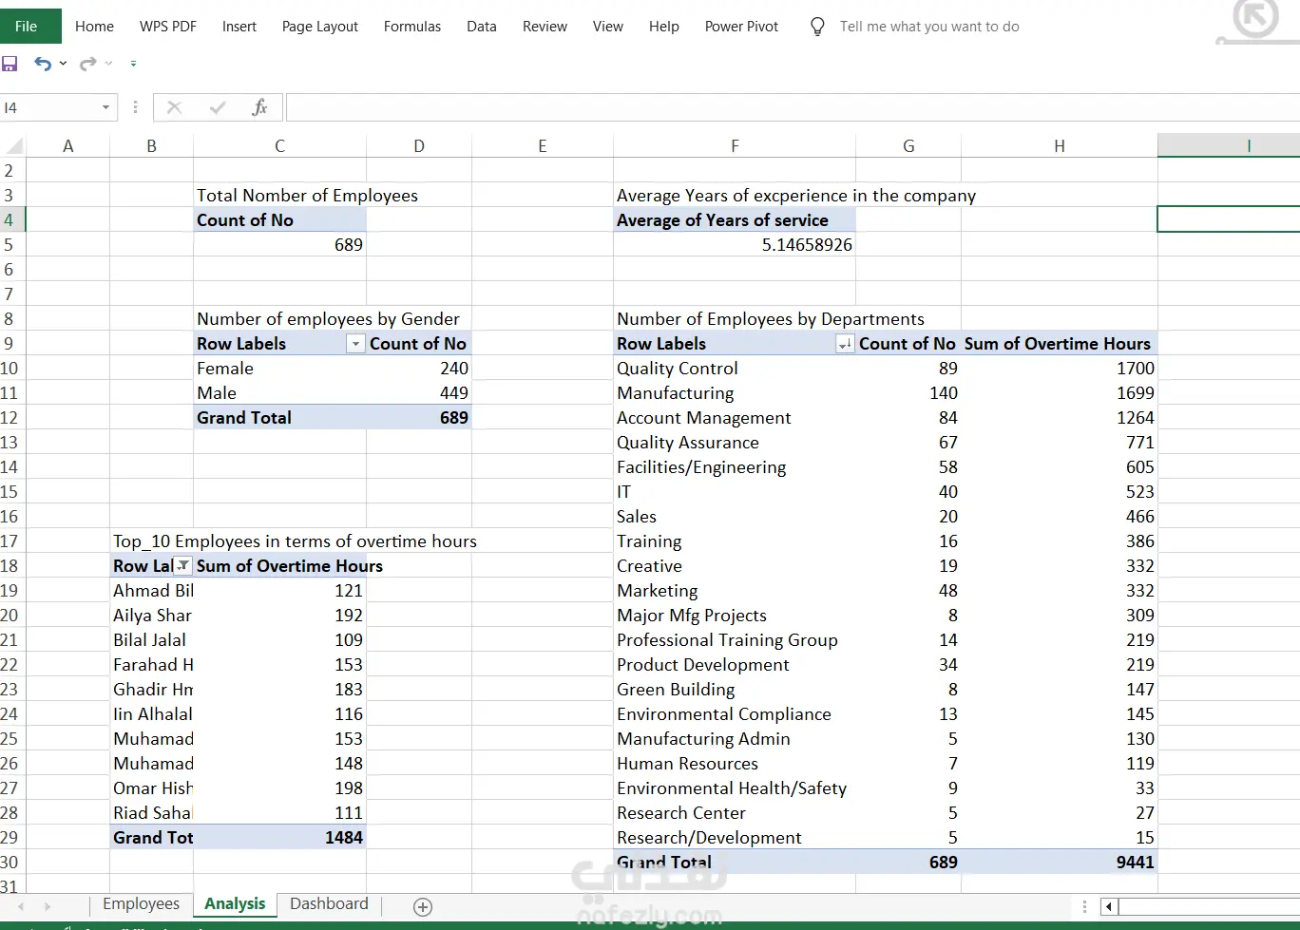Open gender pivot Row Labels filter dropdown
1300x930 pixels.
[x=355, y=344]
